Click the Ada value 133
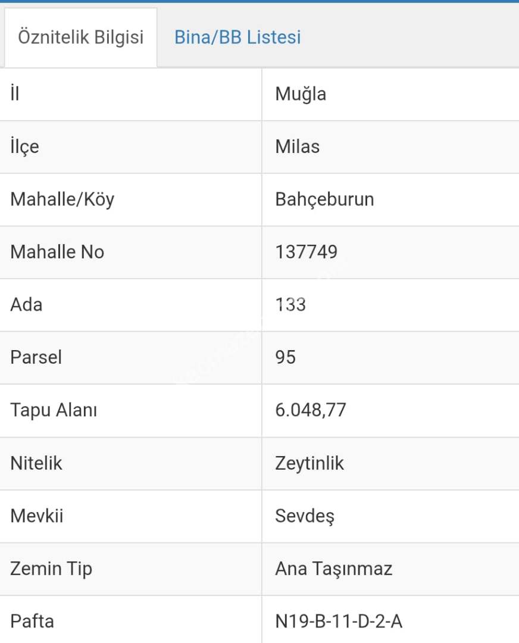This screenshot has height=643, width=519. click(290, 304)
